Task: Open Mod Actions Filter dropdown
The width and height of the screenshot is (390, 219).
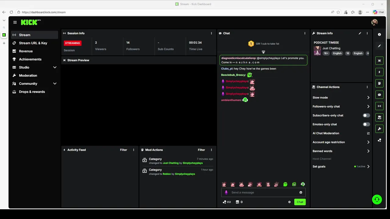Action: click(201, 150)
